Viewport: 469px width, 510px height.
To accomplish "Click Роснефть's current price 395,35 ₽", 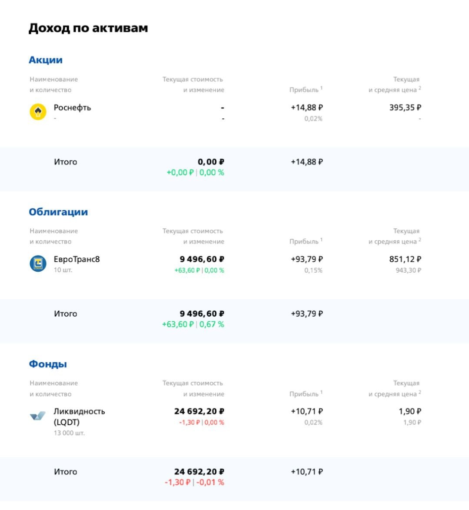I will [405, 107].
